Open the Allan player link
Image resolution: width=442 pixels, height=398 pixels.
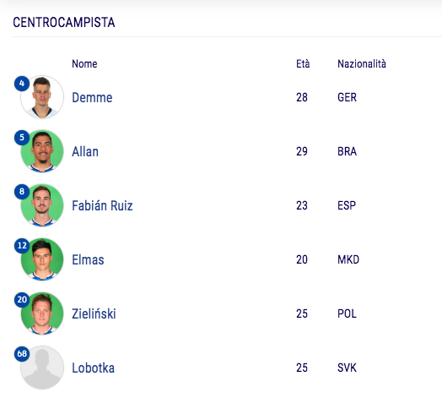(x=85, y=152)
